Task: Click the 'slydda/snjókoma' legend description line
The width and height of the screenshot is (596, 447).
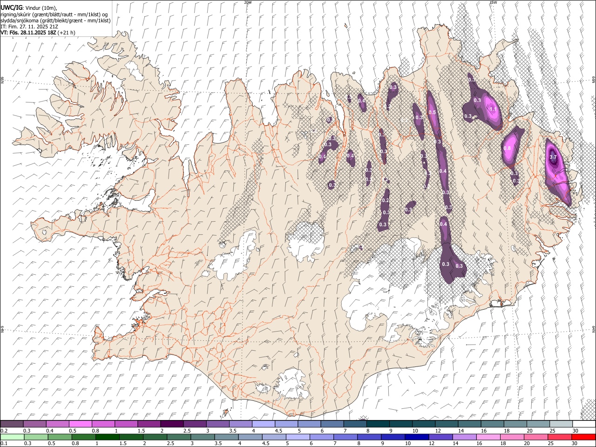Action: (55, 20)
